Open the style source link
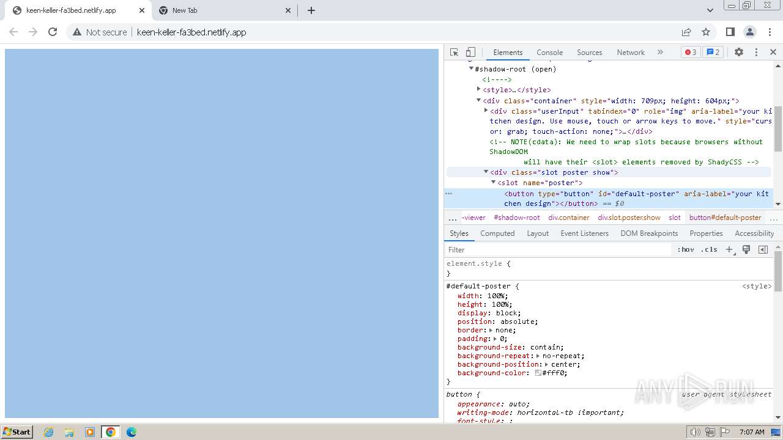 [x=757, y=286]
